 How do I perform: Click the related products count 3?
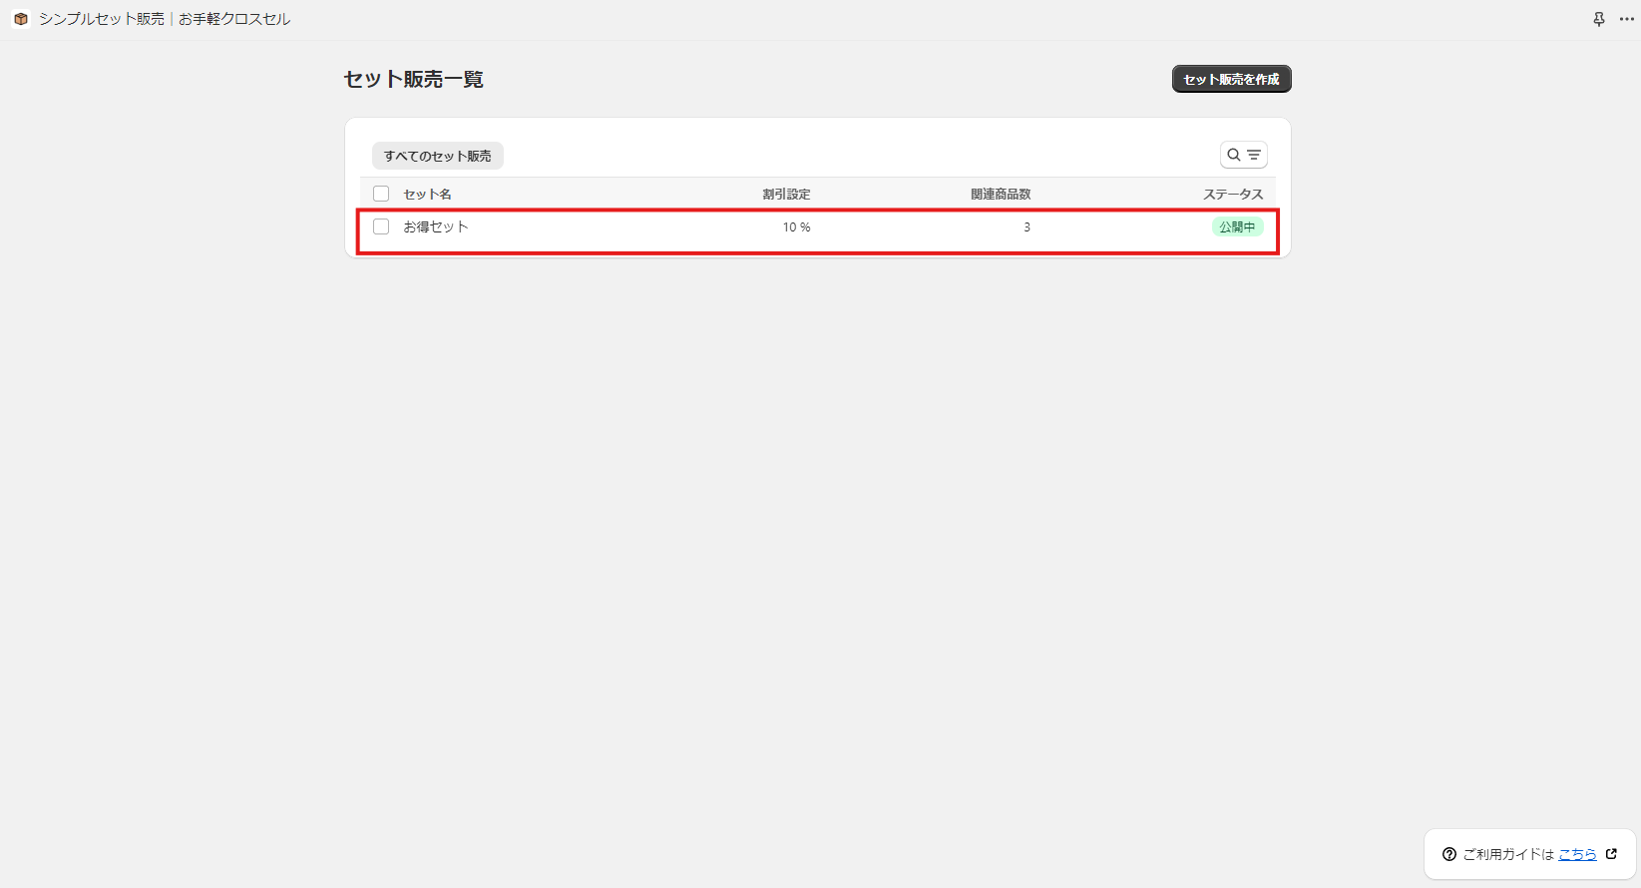(1026, 227)
